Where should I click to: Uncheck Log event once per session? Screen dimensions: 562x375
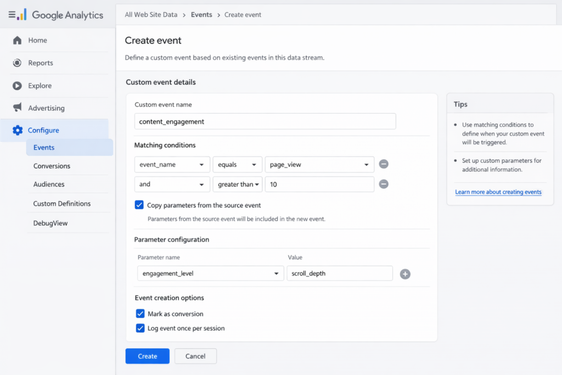[x=139, y=328]
